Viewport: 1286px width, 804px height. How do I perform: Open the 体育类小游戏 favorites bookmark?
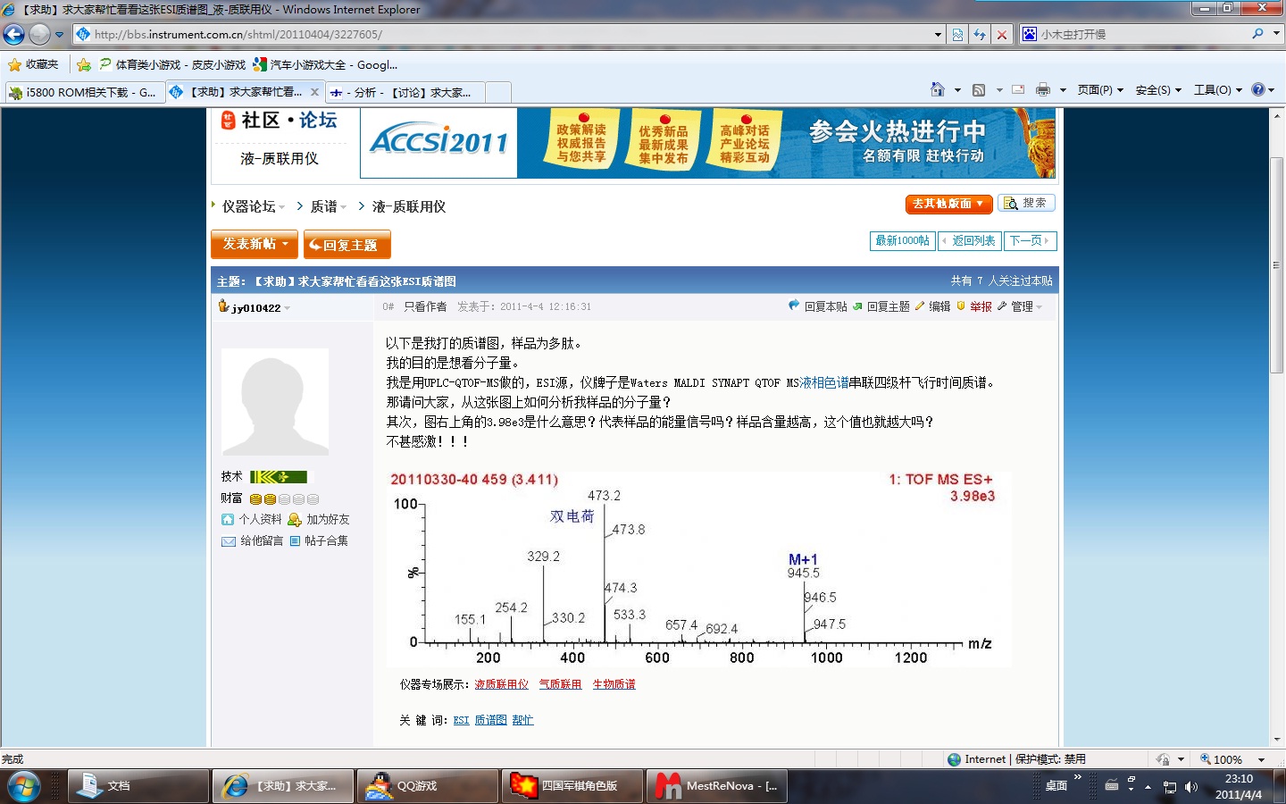pos(172,64)
